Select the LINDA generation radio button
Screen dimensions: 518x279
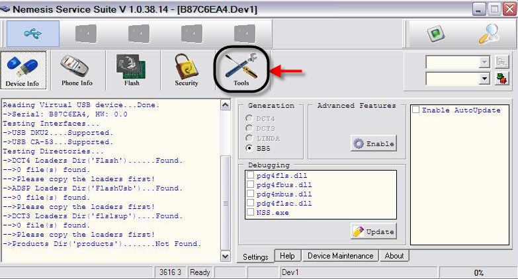tap(249, 138)
